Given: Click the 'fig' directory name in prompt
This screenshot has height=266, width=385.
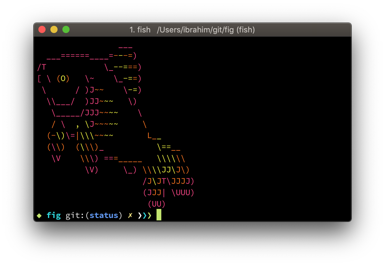Looking at the screenshot, I should (x=54, y=216).
